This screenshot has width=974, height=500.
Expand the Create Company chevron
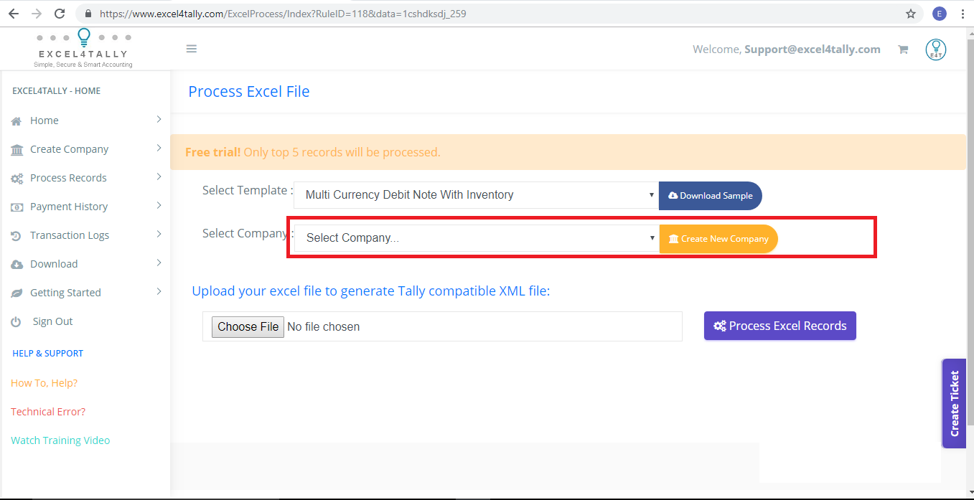tap(159, 148)
